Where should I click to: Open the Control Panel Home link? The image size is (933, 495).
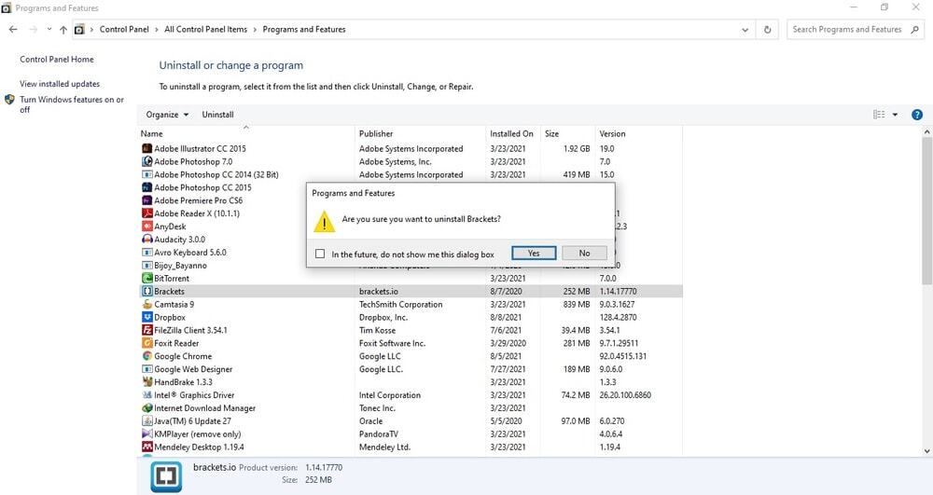(x=57, y=60)
